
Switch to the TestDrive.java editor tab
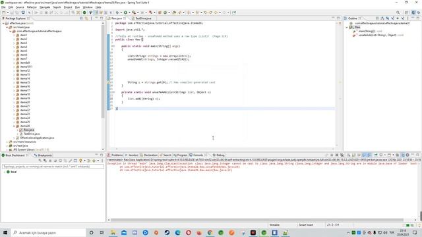[x=143, y=18]
